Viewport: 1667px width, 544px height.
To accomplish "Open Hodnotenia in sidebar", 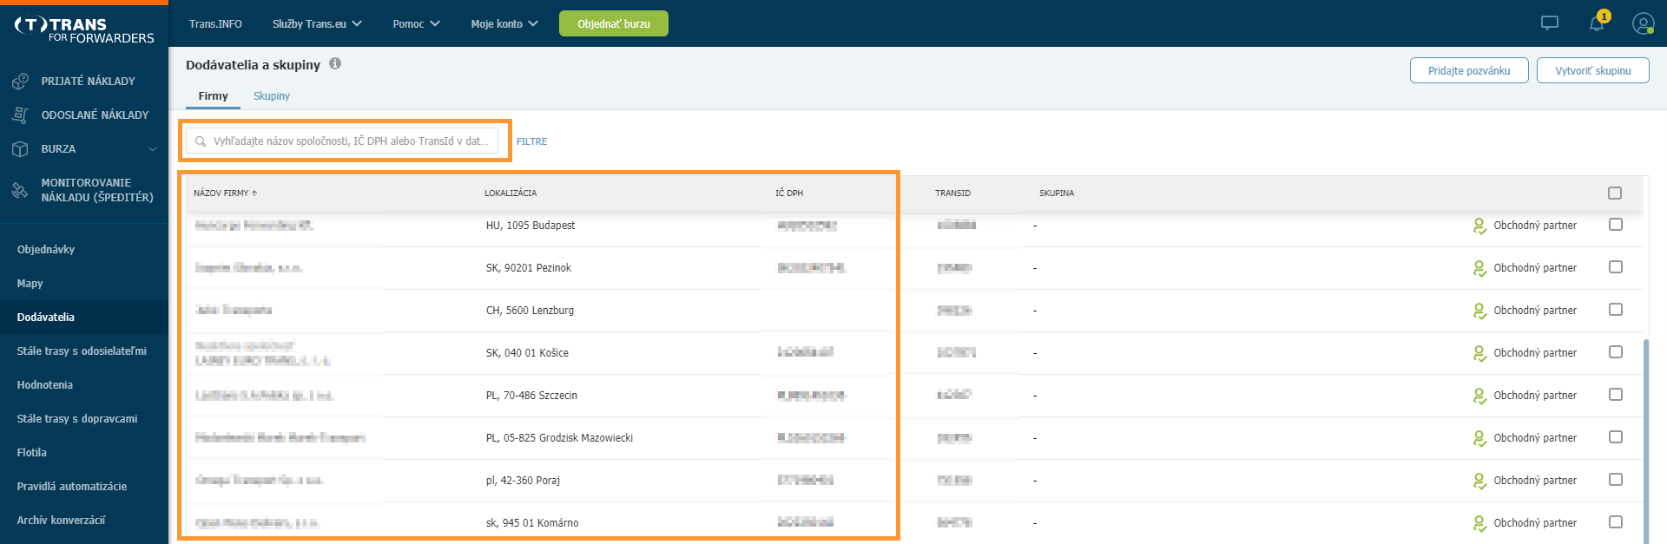I will 45,384.
